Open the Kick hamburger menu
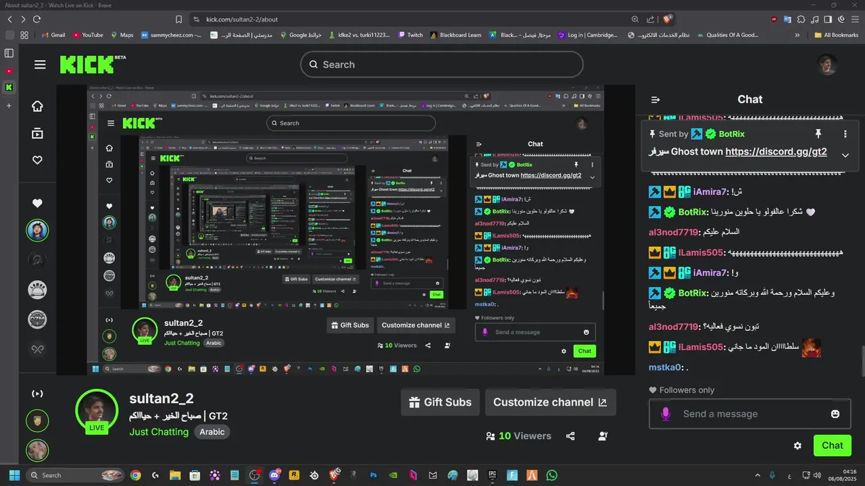This screenshot has width=865, height=486. coord(40,65)
